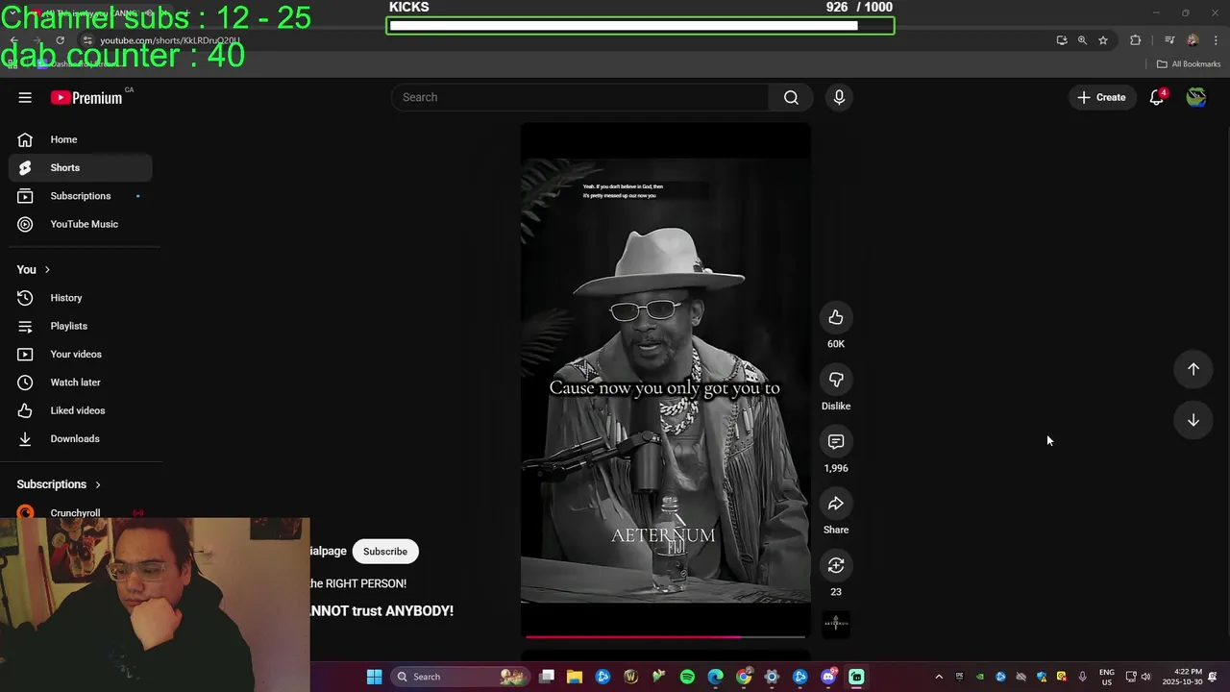Open Windows Start menu
Image resolution: width=1230 pixels, height=692 pixels.
(x=374, y=677)
